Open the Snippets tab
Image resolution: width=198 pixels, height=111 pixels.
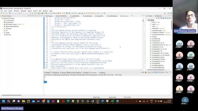86,73
